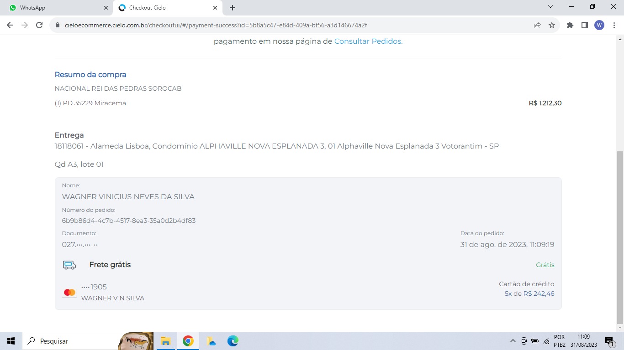Screen dimensions: 624x350
Task: Open the Chrome extensions puzzle icon
Action: 570,25
